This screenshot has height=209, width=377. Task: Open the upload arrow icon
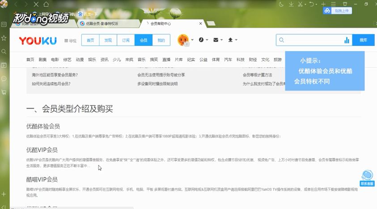[230, 40]
